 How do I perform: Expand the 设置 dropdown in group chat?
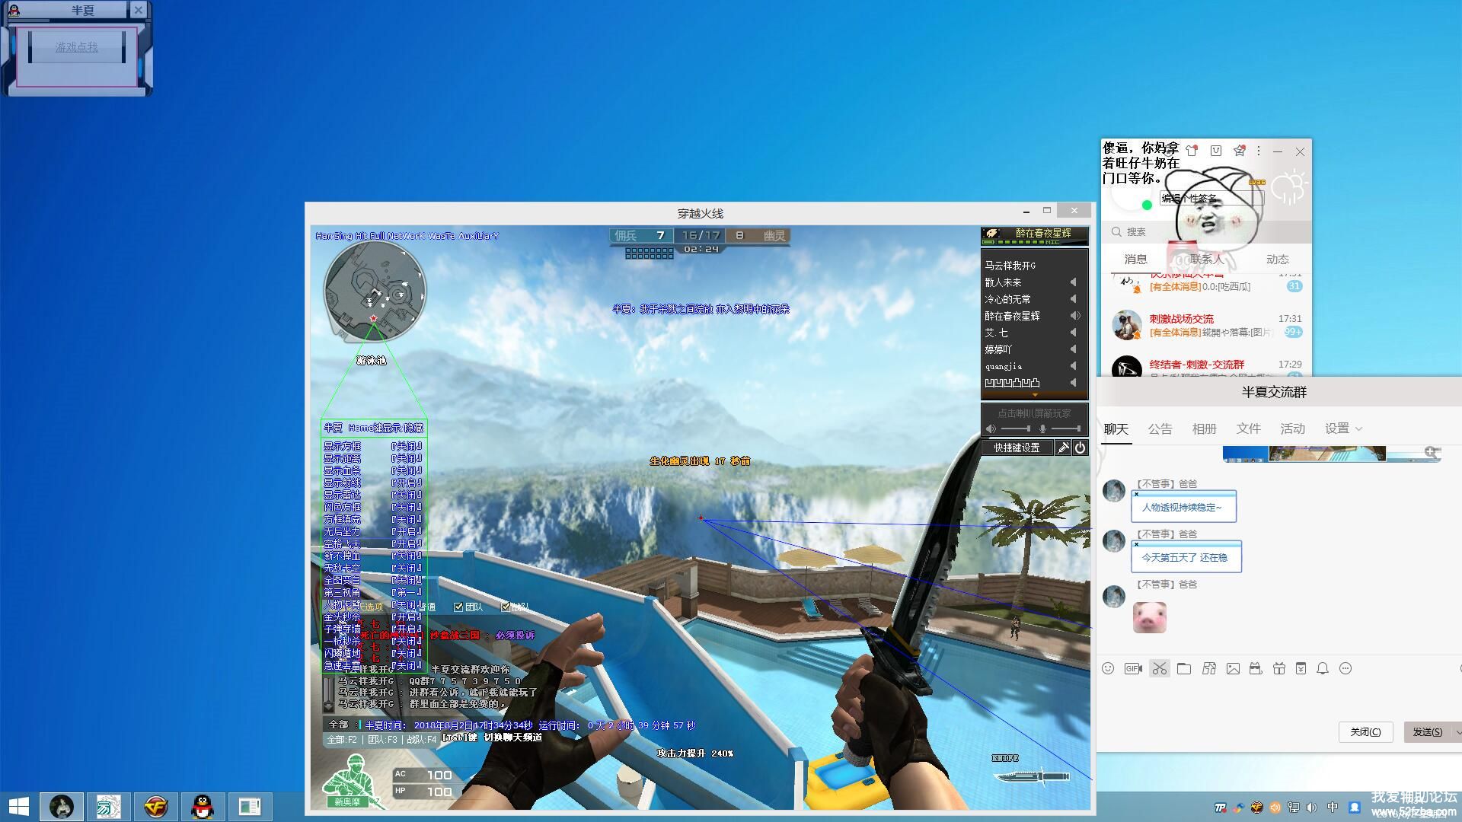1343,429
